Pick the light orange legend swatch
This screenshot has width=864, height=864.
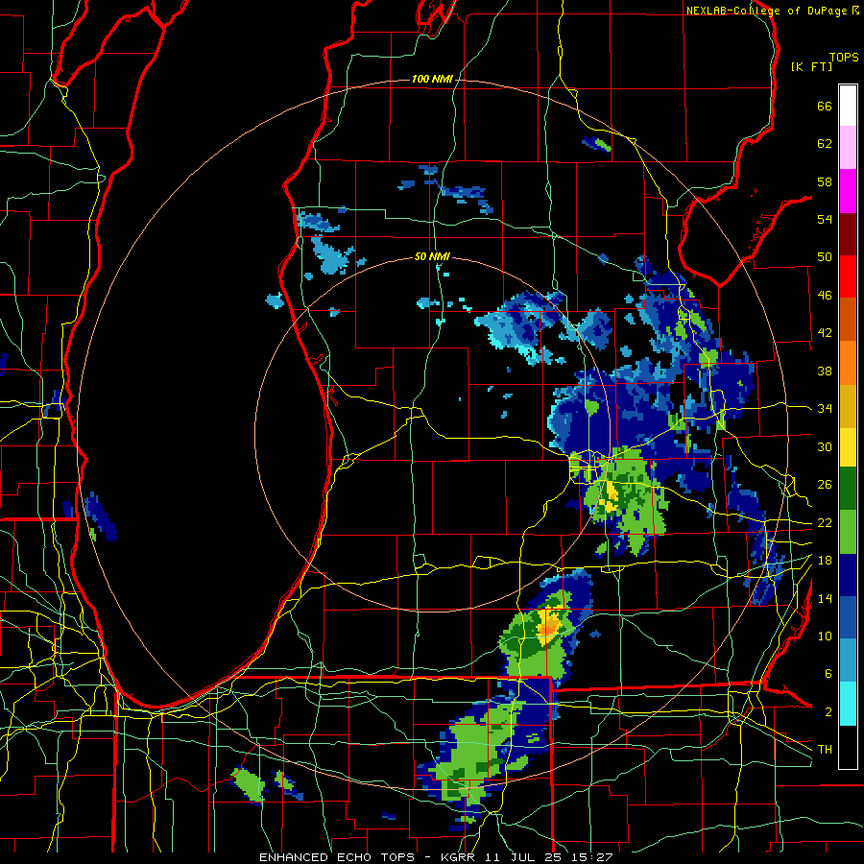point(848,363)
